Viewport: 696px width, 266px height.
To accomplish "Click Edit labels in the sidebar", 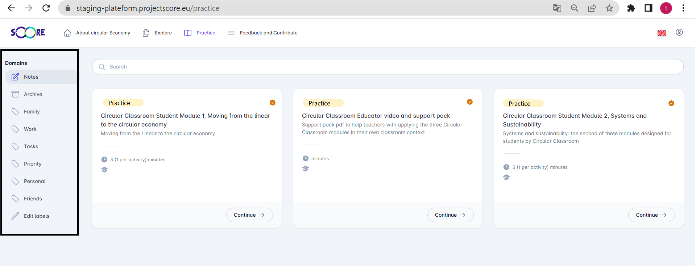I will click(36, 216).
